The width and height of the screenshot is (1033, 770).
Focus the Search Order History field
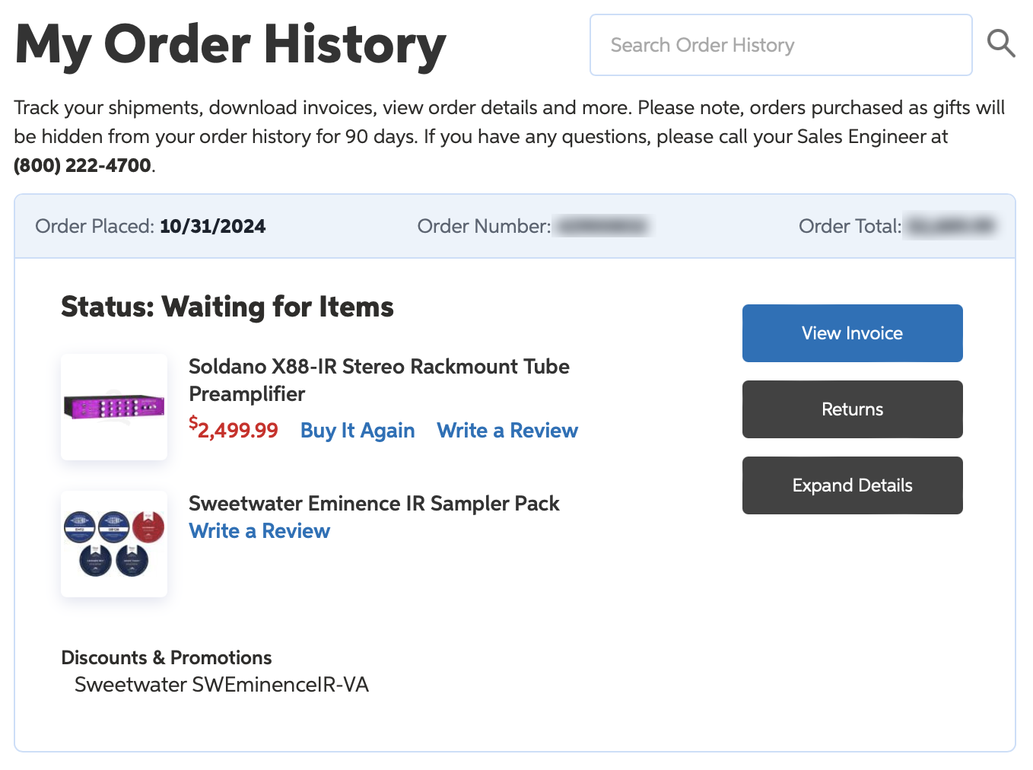coord(781,45)
